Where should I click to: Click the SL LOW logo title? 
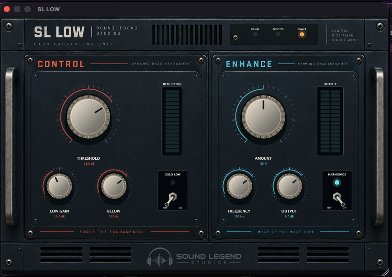[x=59, y=32]
